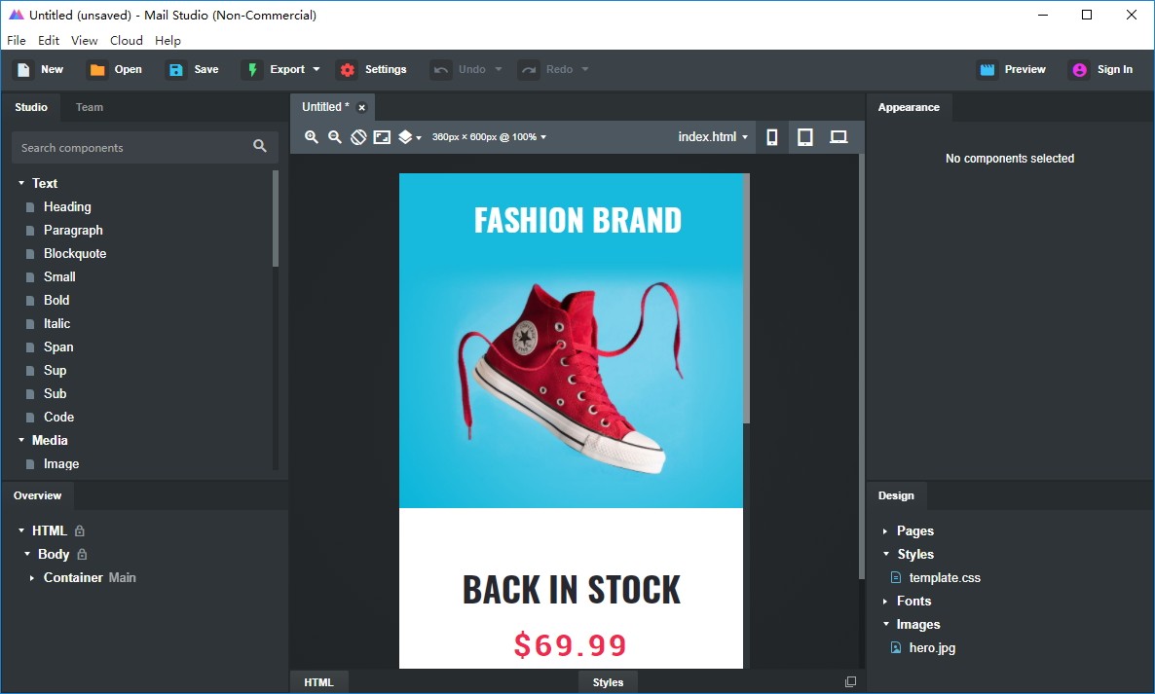Switch to the Team tab
The image size is (1155, 694).
coord(90,107)
